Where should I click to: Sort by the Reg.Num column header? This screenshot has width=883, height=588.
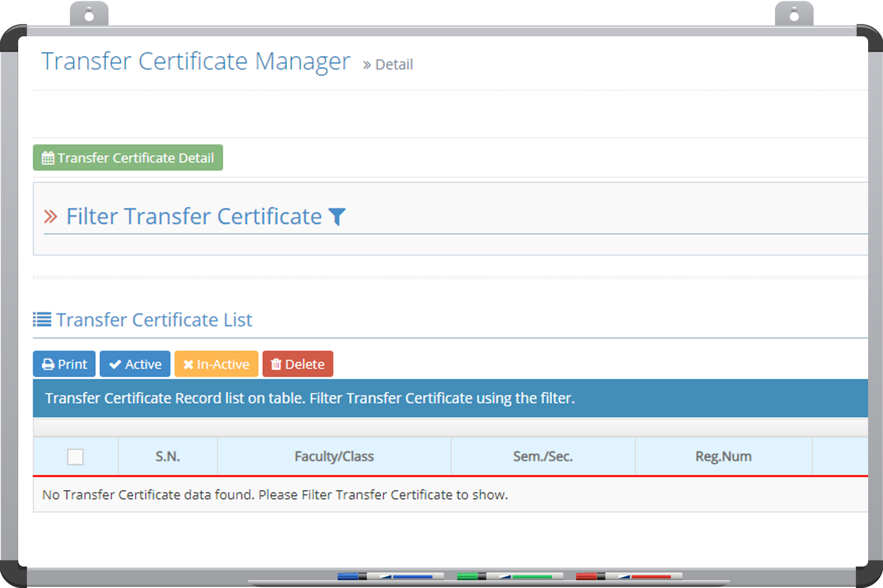pyautogui.click(x=723, y=456)
